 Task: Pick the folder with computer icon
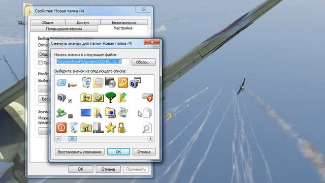(110, 113)
